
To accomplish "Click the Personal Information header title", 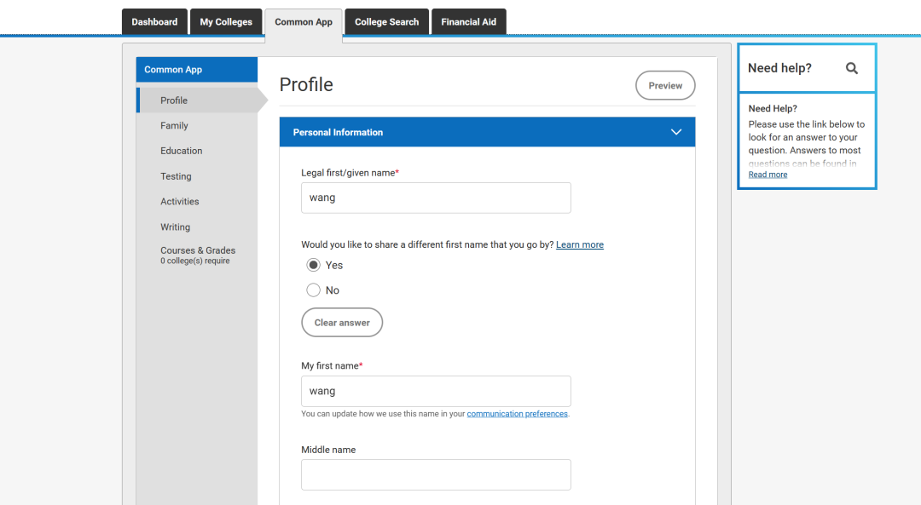I will click(x=338, y=133).
